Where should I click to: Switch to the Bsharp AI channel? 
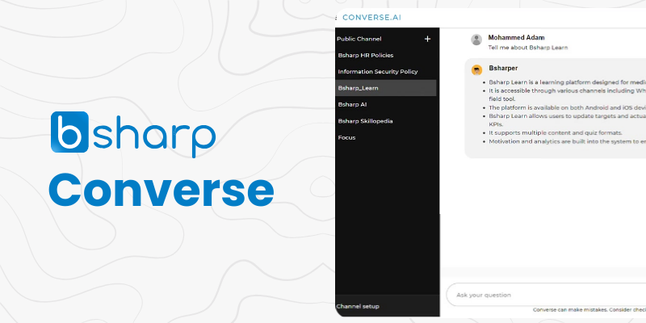(x=353, y=104)
